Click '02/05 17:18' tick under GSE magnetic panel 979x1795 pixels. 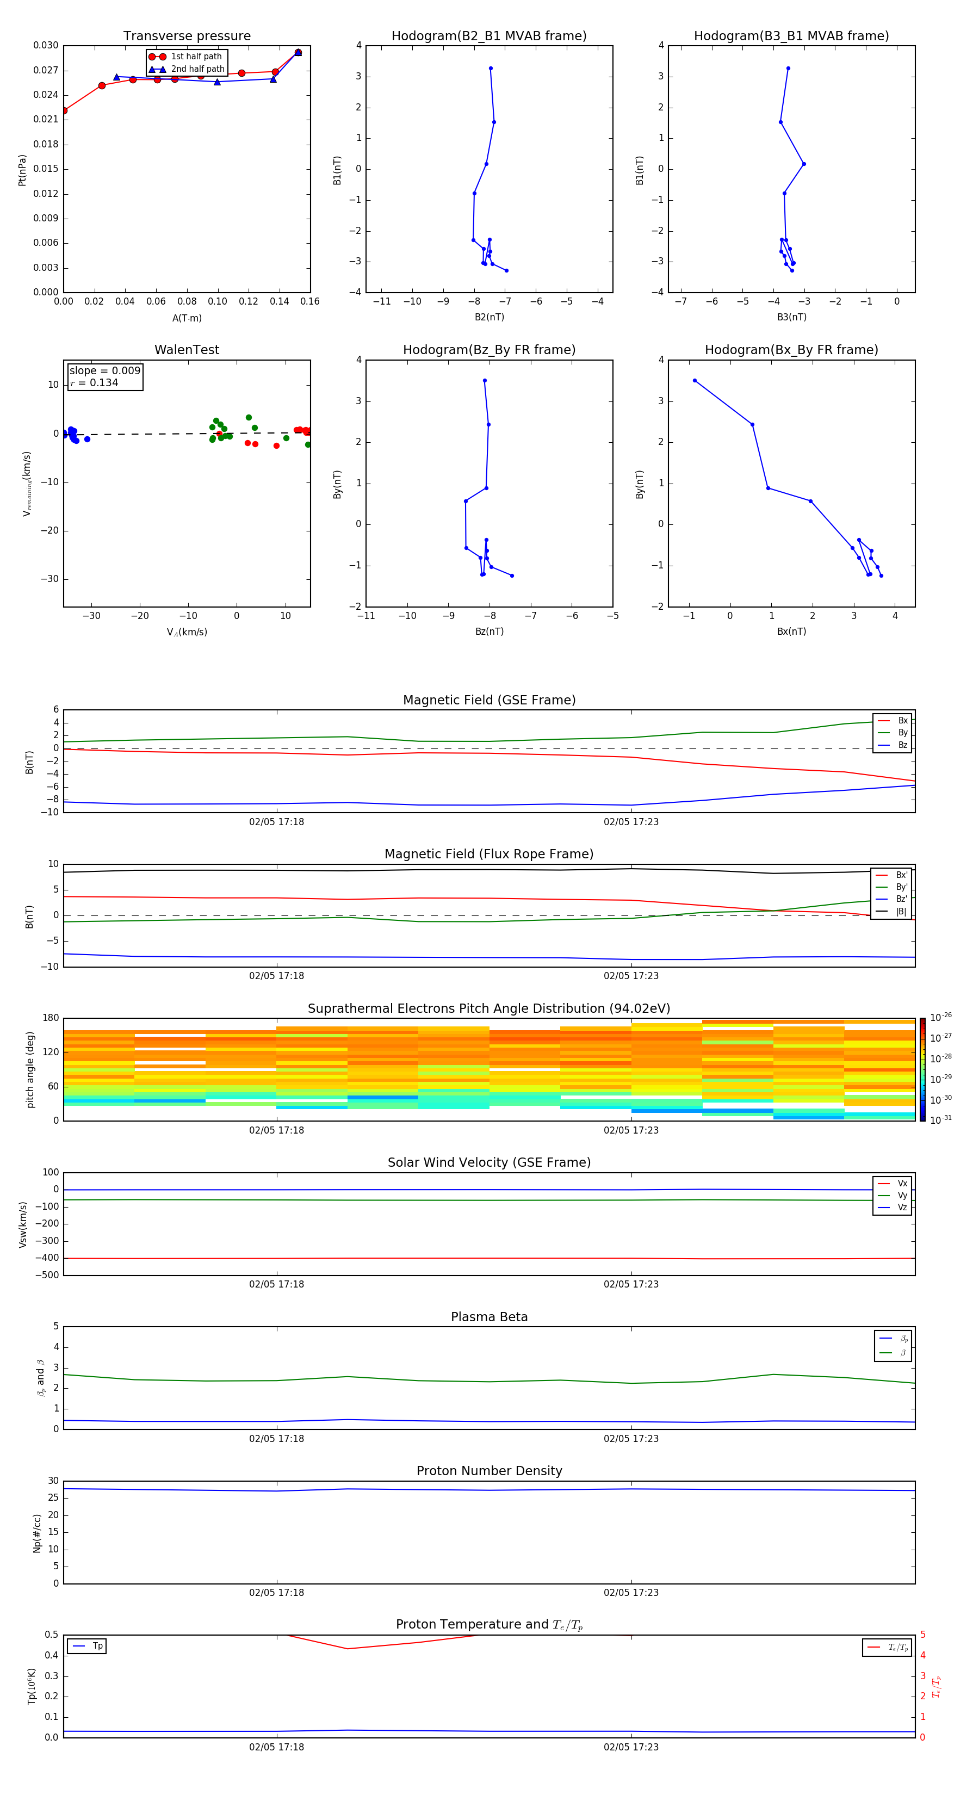[x=277, y=821]
